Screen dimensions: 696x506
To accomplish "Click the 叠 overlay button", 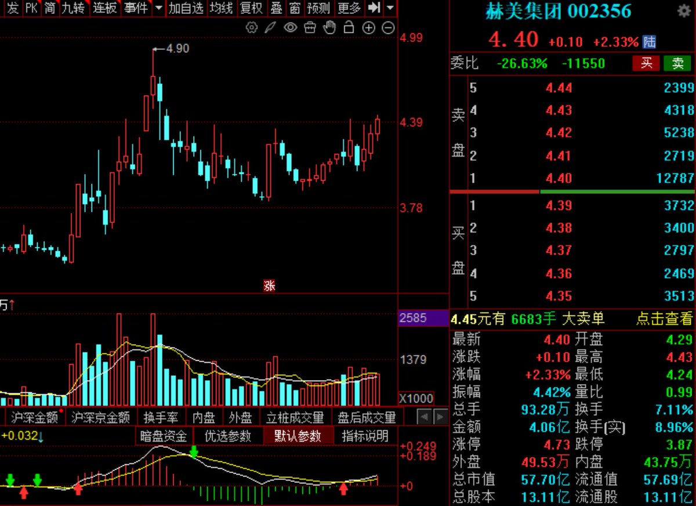I will click(277, 8).
